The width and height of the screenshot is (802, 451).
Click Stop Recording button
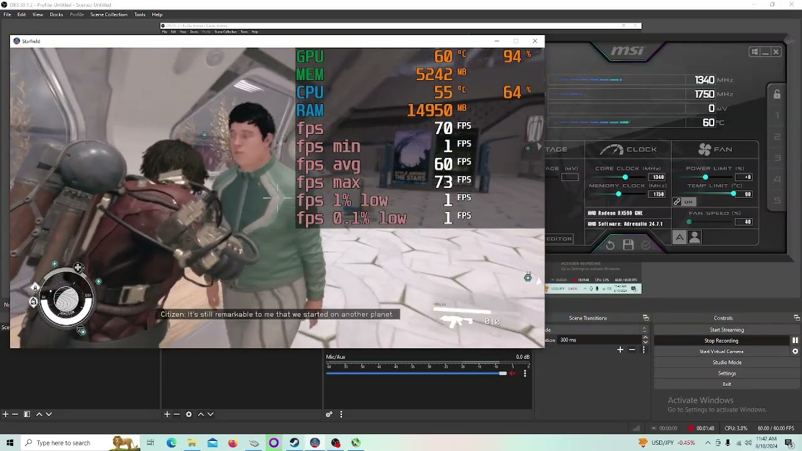[721, 341]
